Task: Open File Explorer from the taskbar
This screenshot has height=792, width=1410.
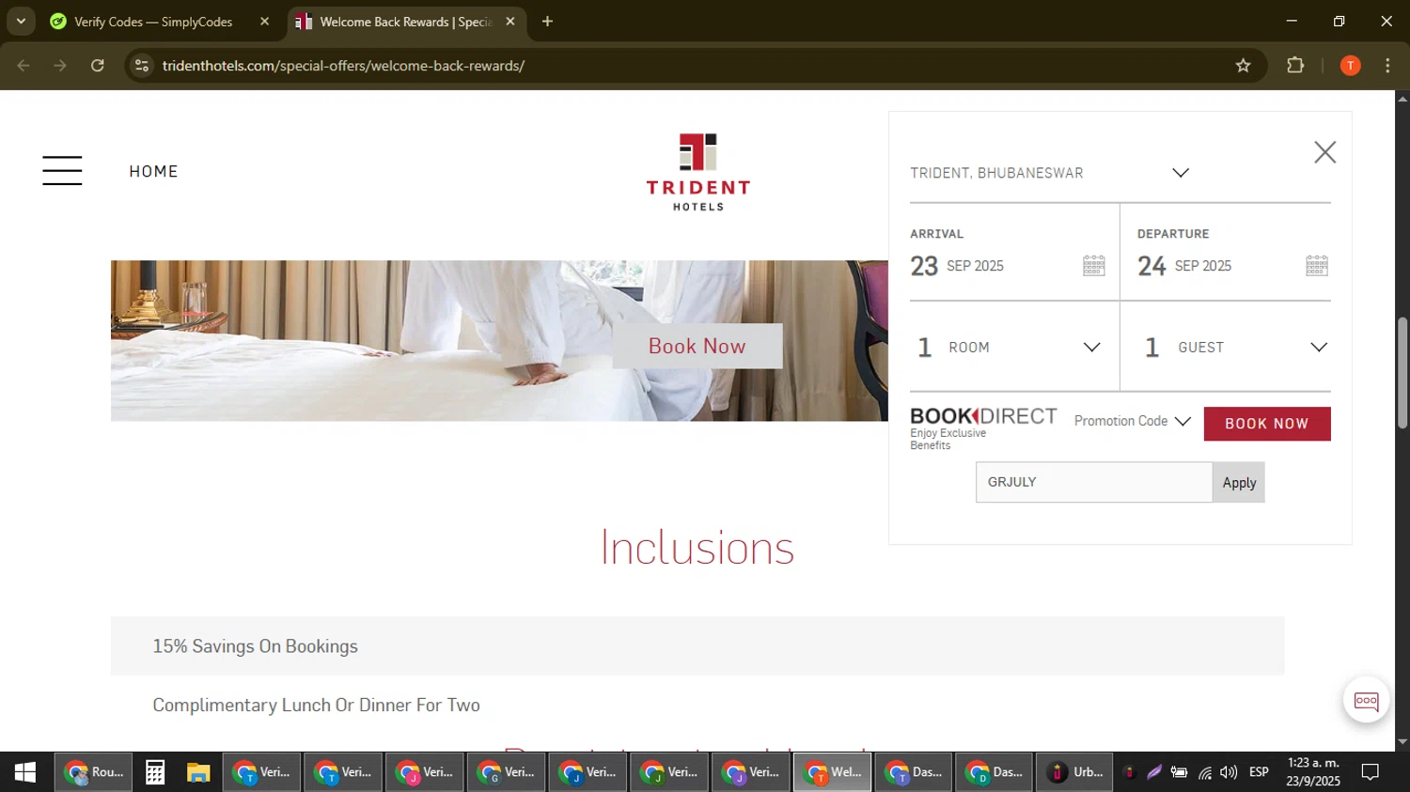Action: coord(198,772)
